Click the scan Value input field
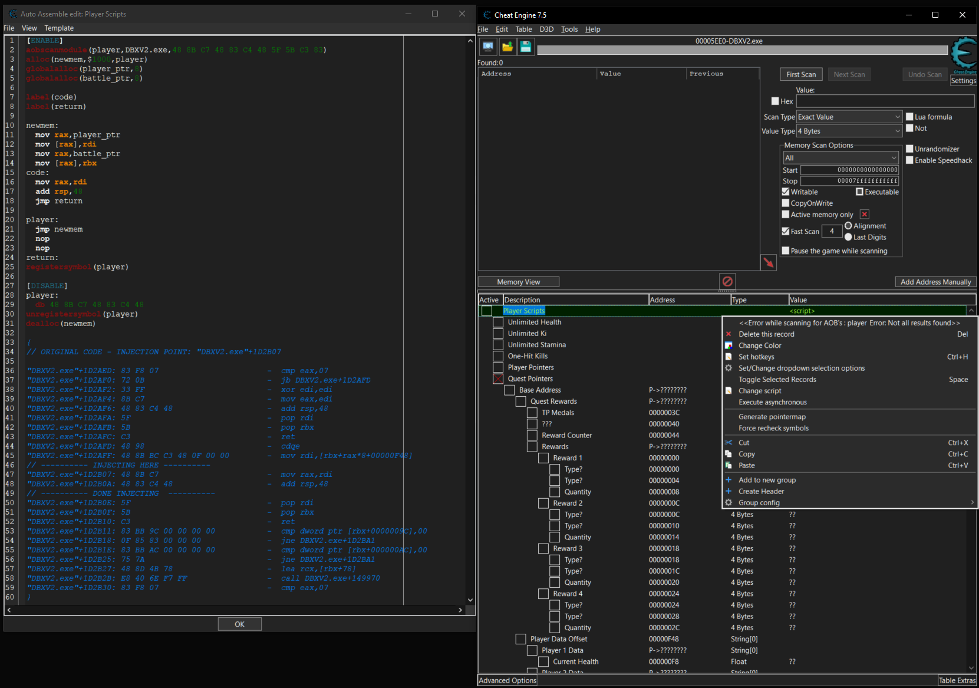The height and width of the screenshot is (688, 979). tap(885, 101)
